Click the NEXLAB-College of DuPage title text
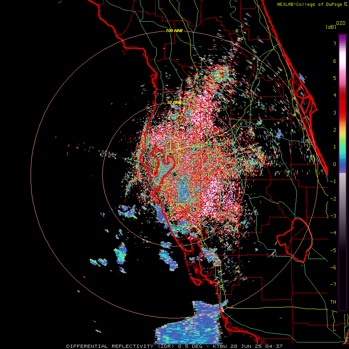This screenshot has height=349, width=349. 310,4
